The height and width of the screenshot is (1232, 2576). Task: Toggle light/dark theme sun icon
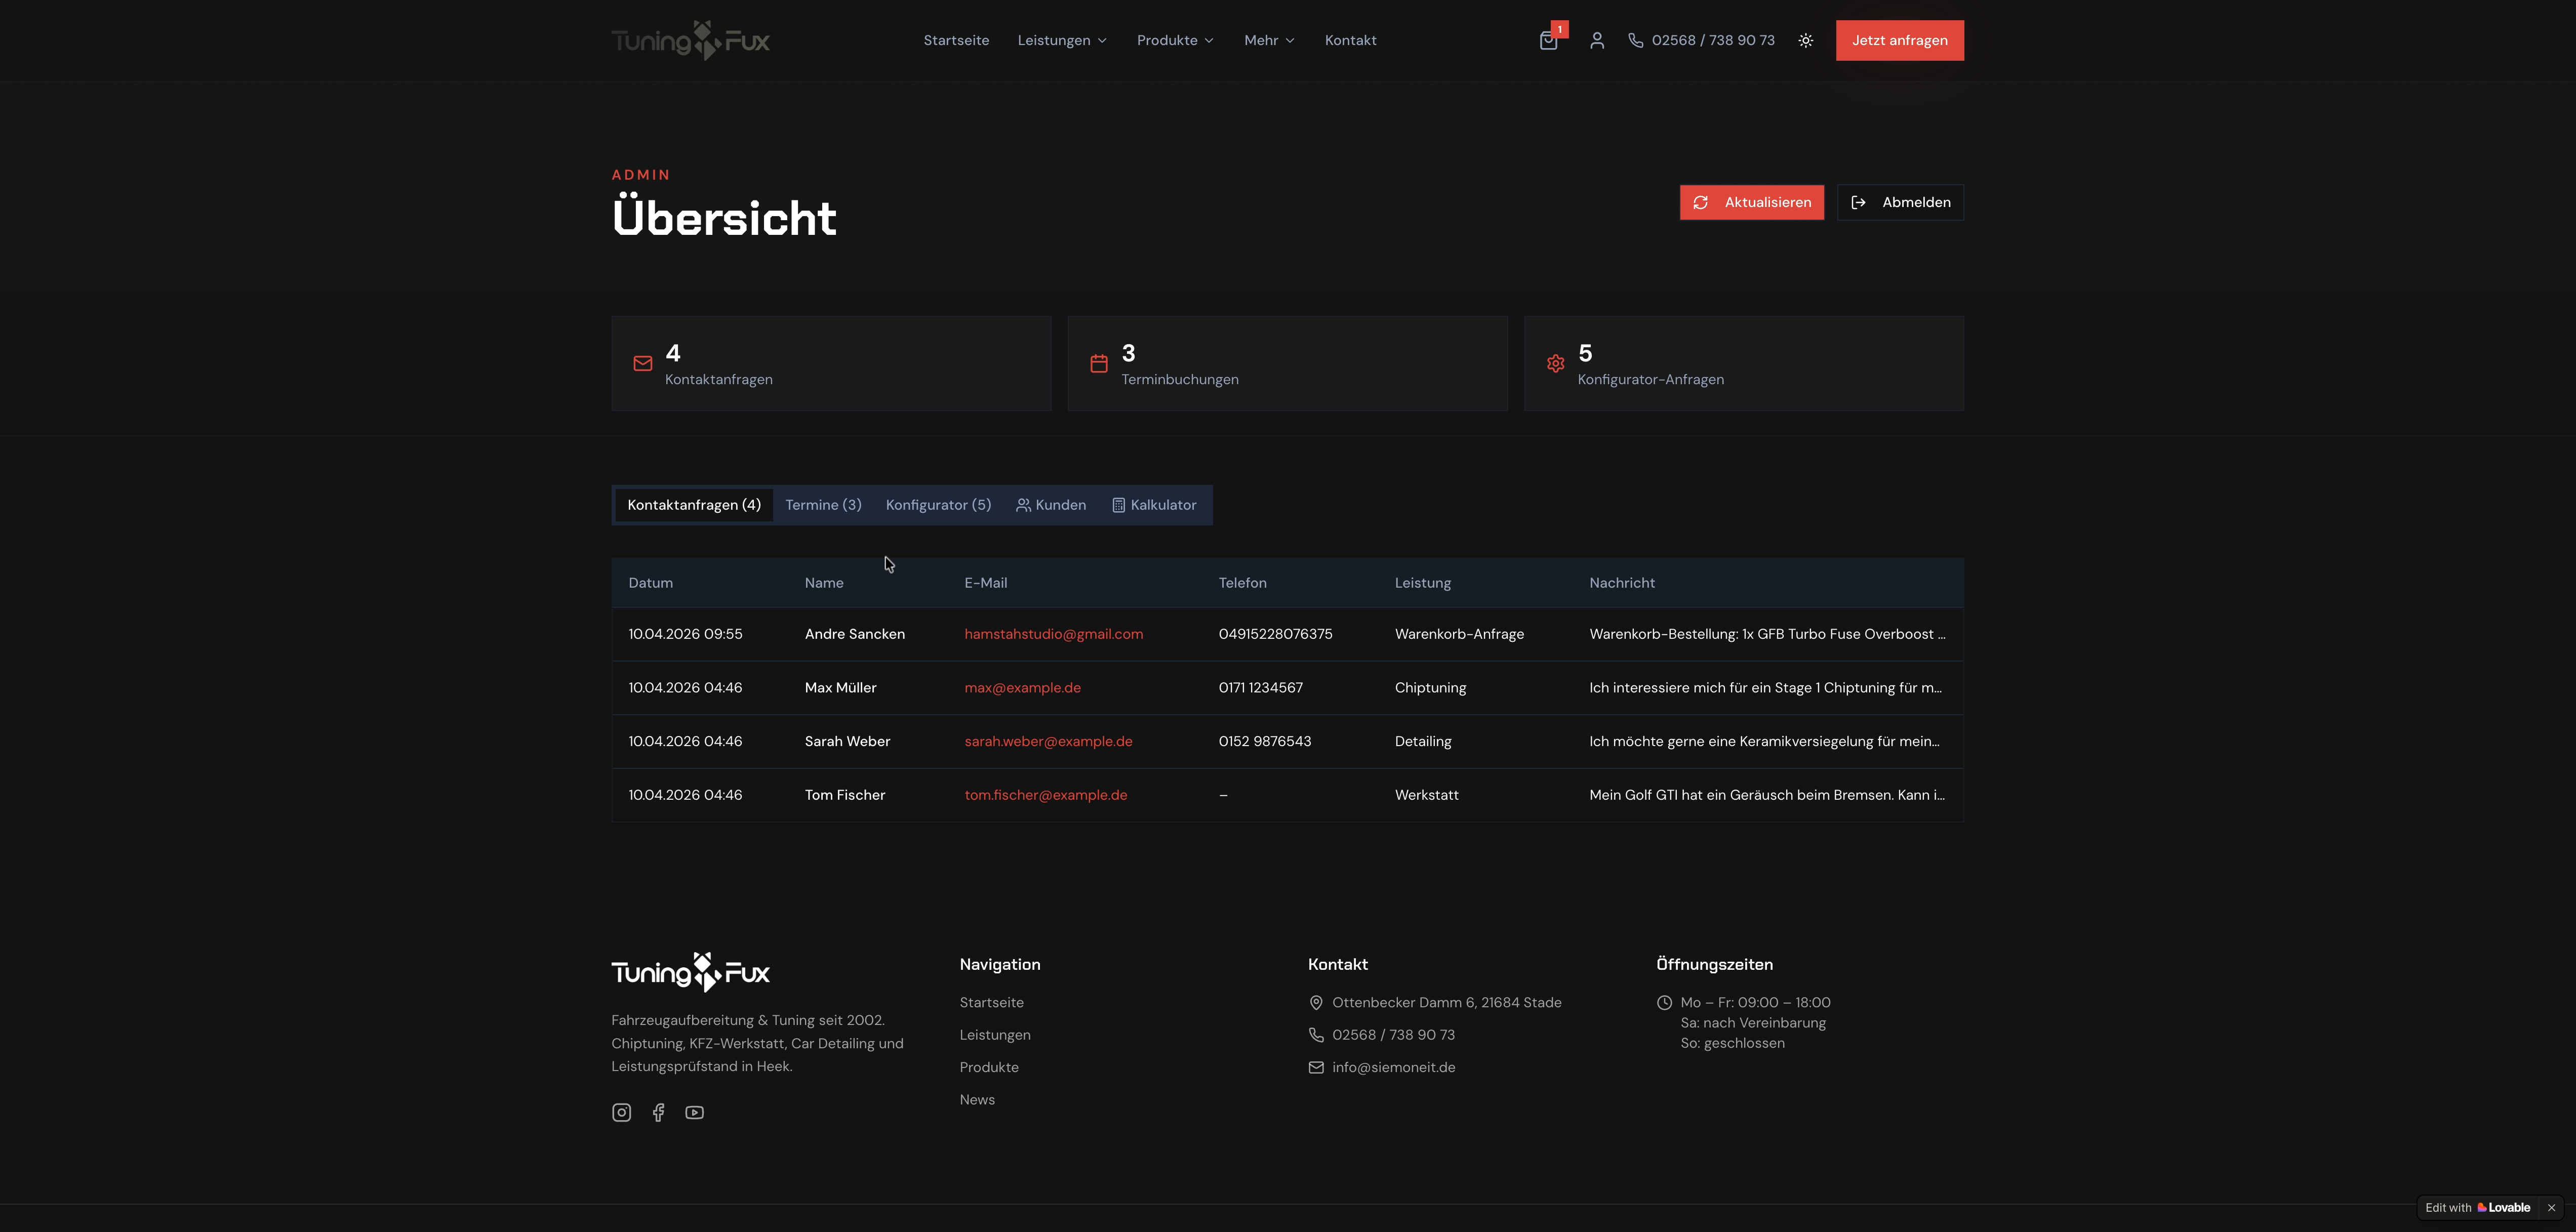coord(1805,41)
